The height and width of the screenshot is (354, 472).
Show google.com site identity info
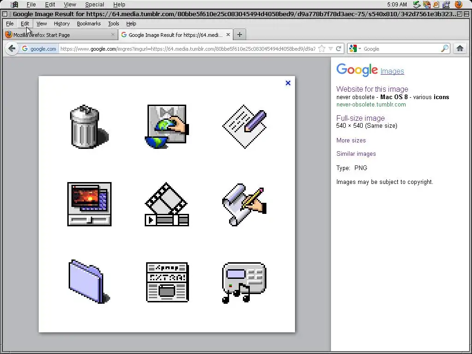pyautogui.click(x=39, y=48)
